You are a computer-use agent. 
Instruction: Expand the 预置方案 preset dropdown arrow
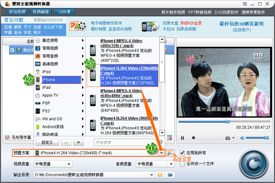[x=161, y=153]
